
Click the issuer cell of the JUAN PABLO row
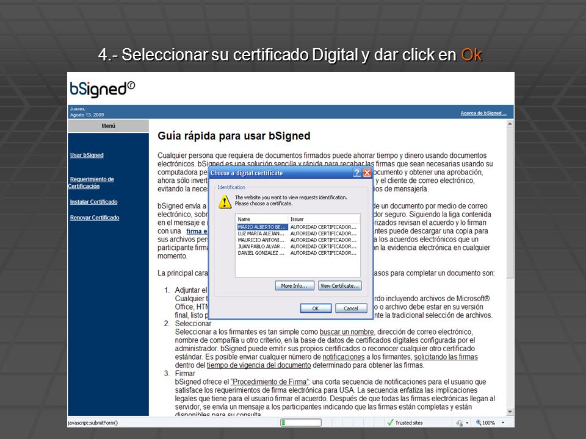324,246
